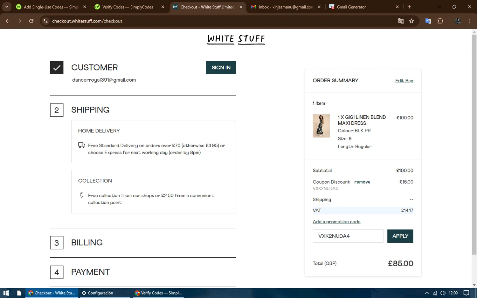Viewport: 477px width, 298px height.
Task: Open the site information icon in address bar
Action: [45, 21]
